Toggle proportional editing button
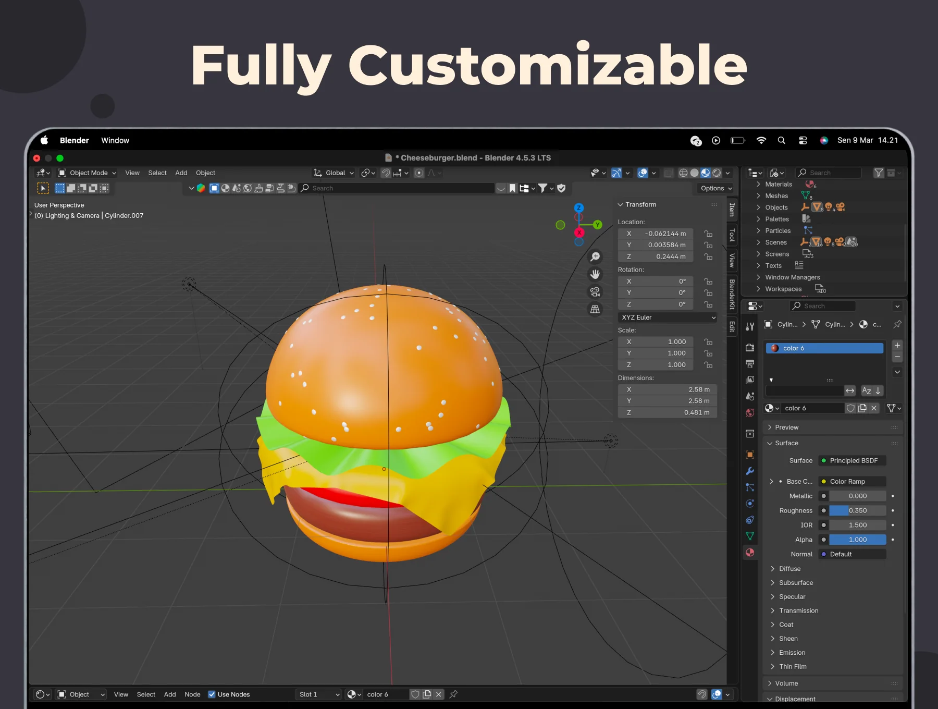 [x=419, y=173]
